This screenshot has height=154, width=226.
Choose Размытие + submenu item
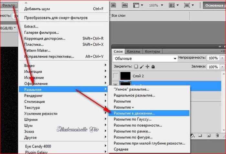(149, 107)
